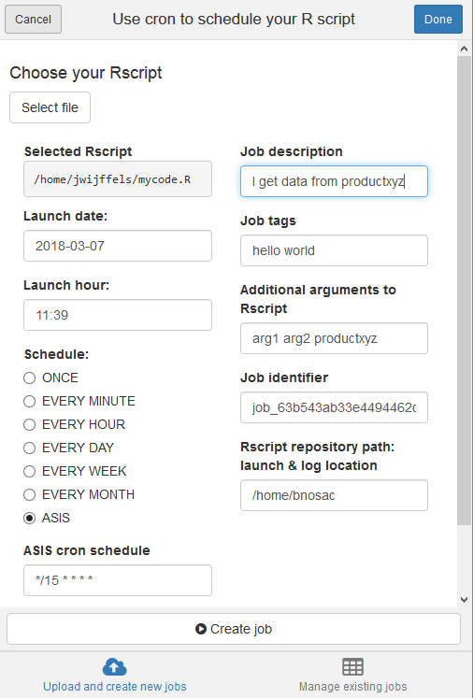
Task: Click the blue Done button
Action: click(438, 19)
